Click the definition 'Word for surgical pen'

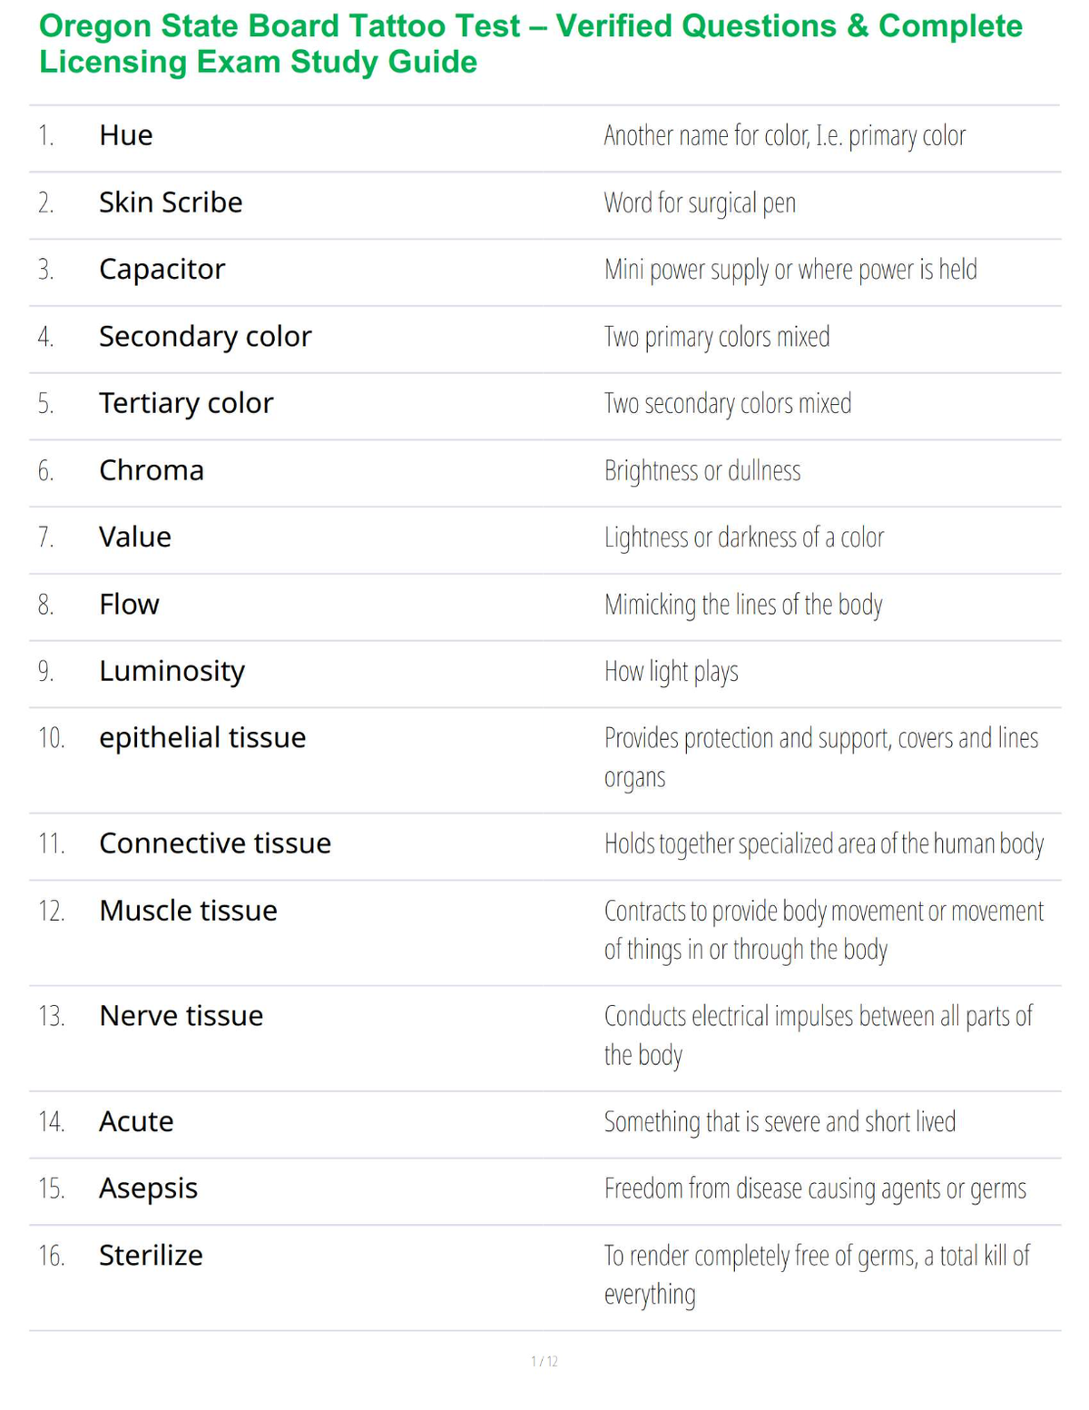click(x=701, y=202)
